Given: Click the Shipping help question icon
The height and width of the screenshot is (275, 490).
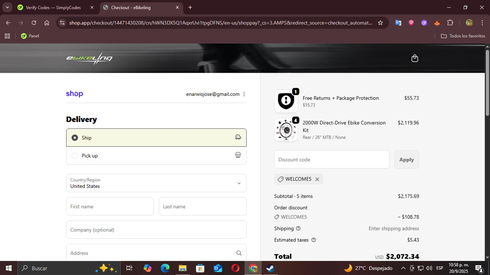Looking at the screenshot, I should click(x=298, y=229).
